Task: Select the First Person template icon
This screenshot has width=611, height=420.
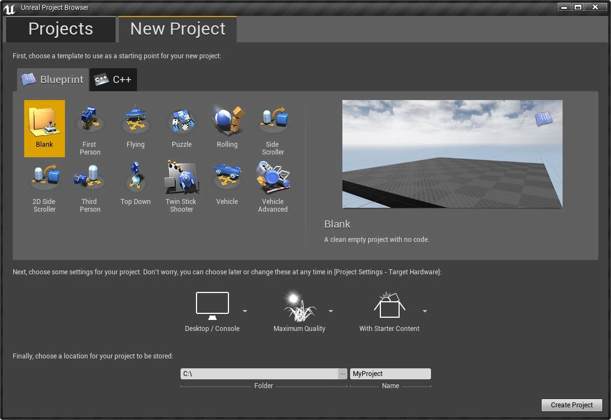Action: click(90, 121)
